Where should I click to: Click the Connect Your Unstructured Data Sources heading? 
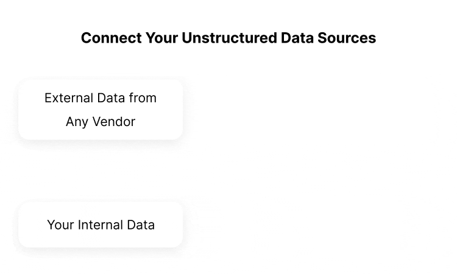click(228, 38)
